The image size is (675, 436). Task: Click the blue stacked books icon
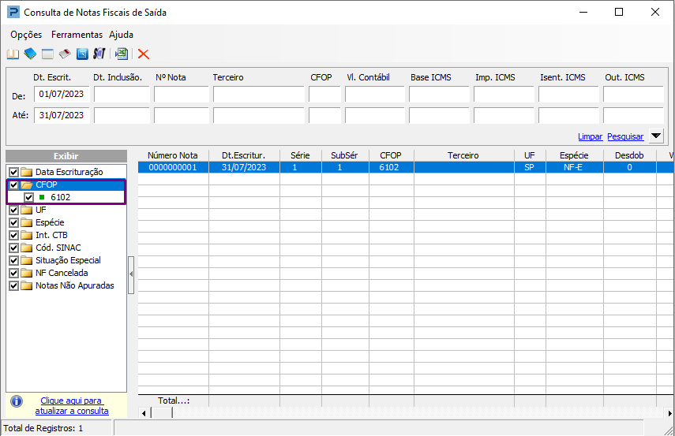click(30, 54)
